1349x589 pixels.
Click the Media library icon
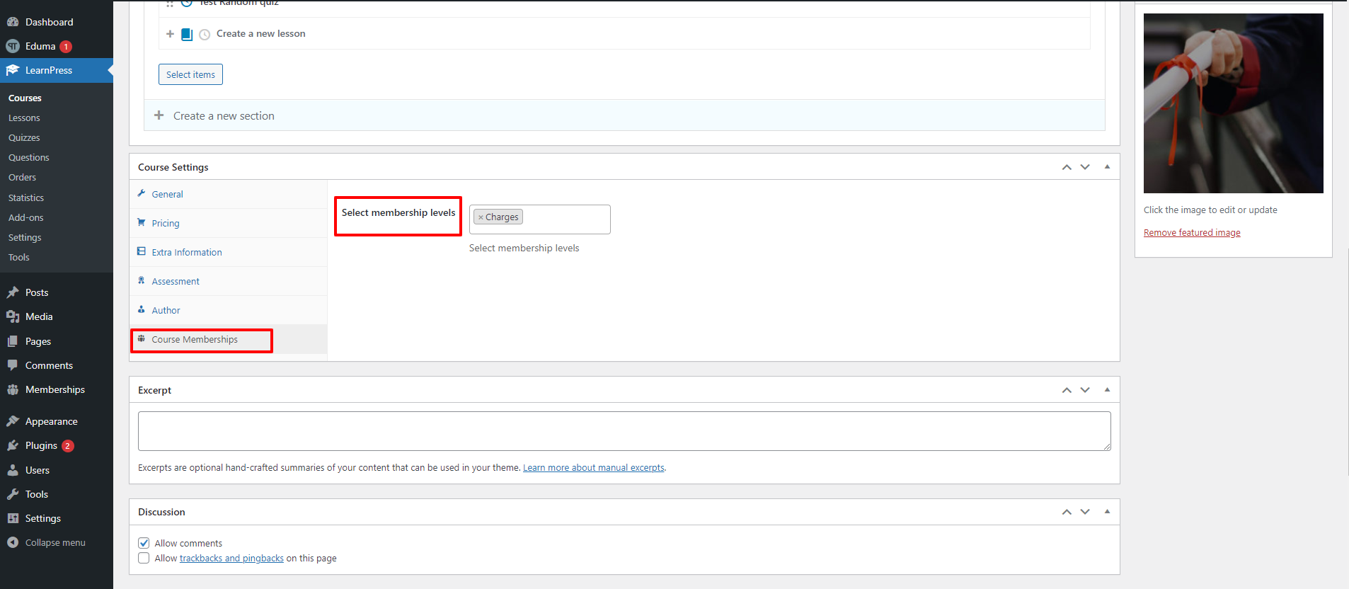13,316
